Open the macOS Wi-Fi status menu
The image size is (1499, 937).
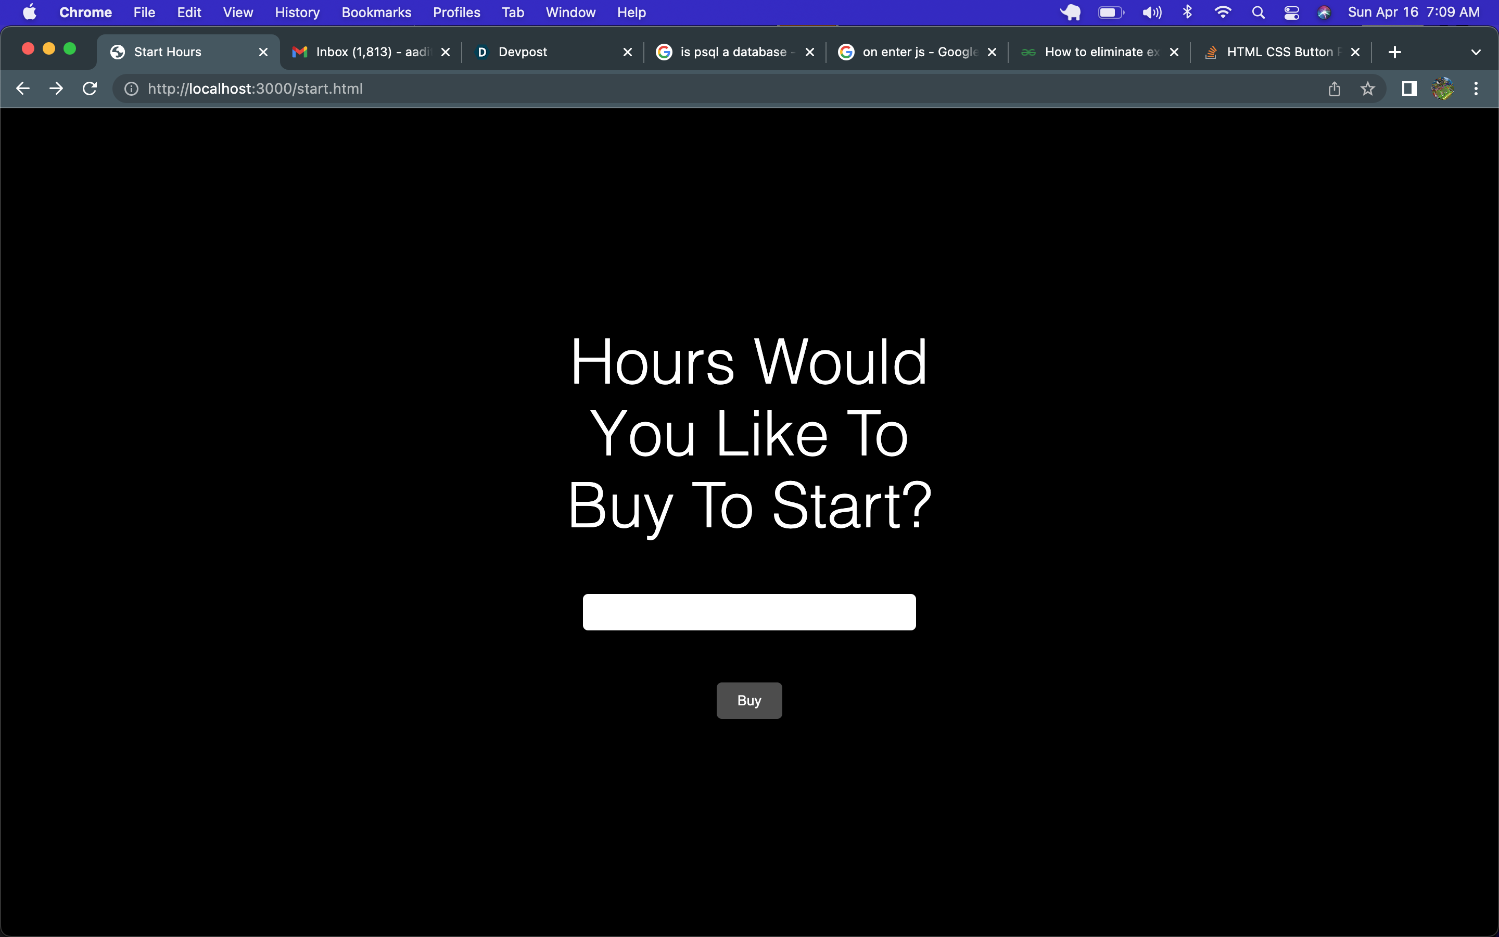coord(1223,12)
